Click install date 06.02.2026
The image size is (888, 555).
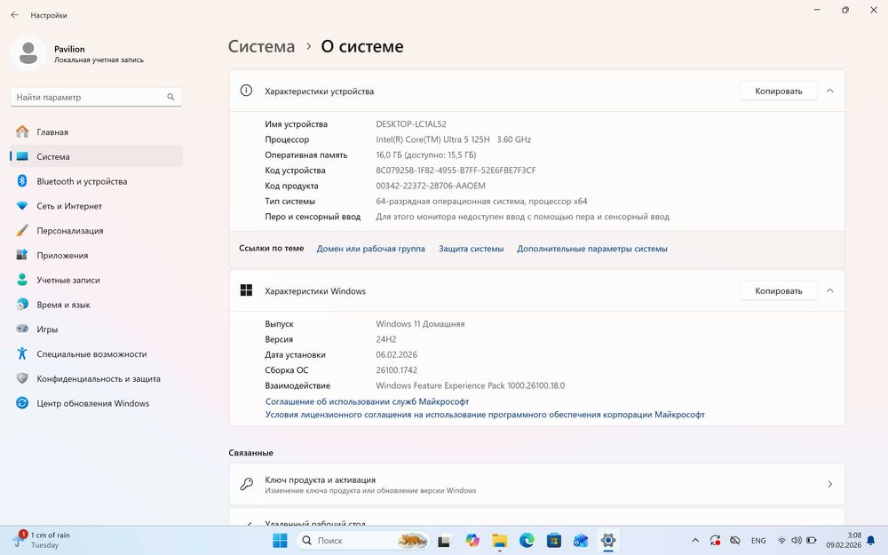pos(396,354)
